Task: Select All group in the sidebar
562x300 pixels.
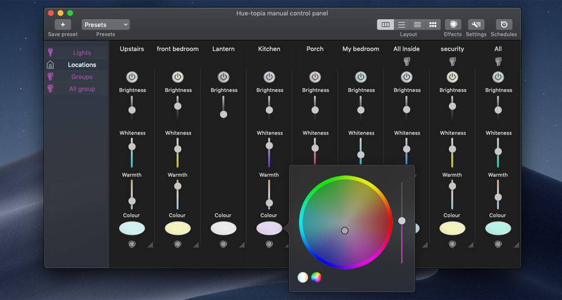Action: pyautogui.click(x=81, y=89)
